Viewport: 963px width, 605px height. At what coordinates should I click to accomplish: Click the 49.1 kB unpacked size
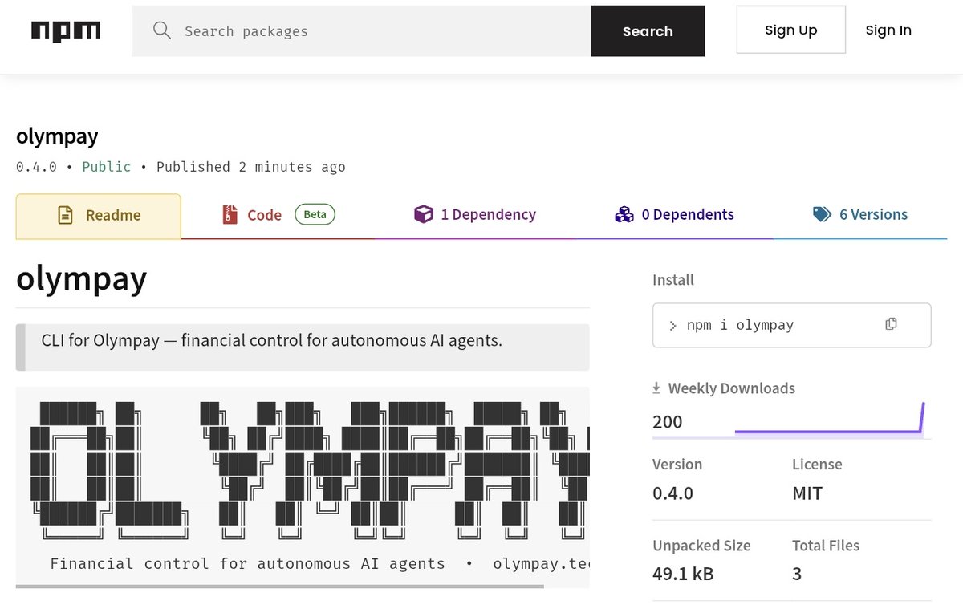[x=683, y=574]
